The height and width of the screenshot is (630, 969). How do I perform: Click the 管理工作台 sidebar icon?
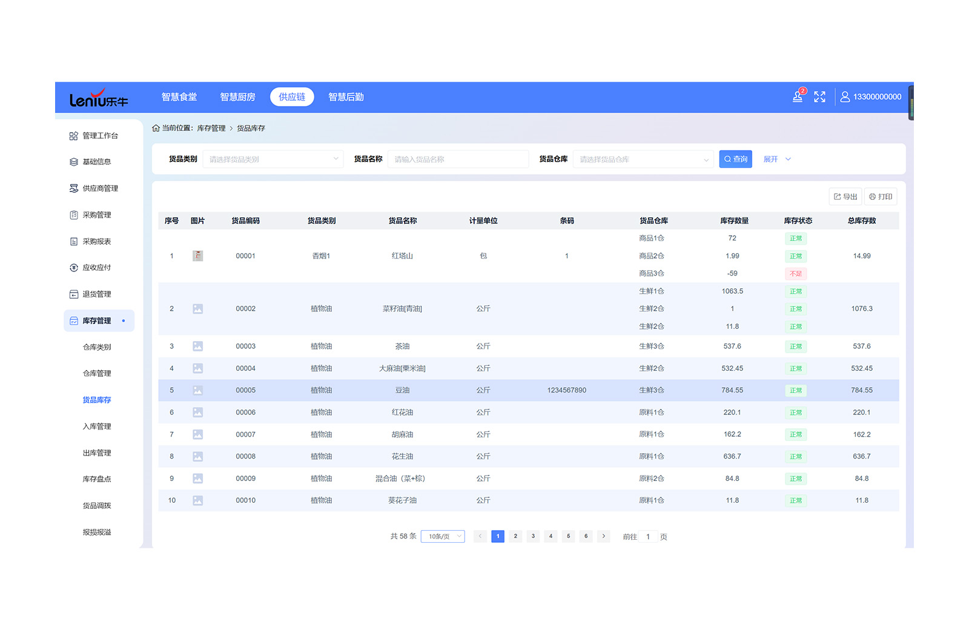click(74, 136)
